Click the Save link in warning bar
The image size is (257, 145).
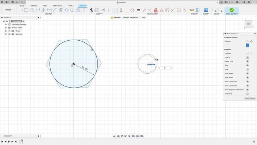[143, 17]
